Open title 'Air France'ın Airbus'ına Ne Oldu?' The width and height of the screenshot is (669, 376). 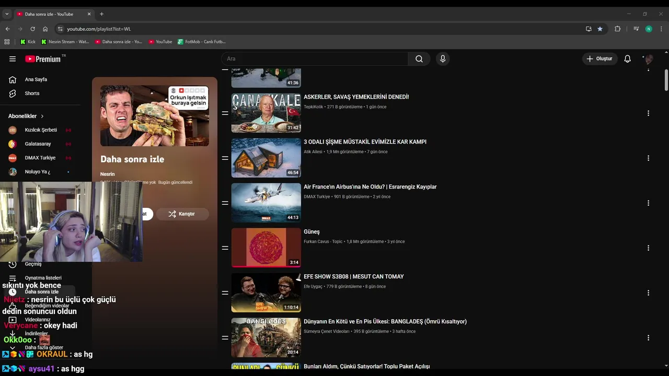coord(370,187)
